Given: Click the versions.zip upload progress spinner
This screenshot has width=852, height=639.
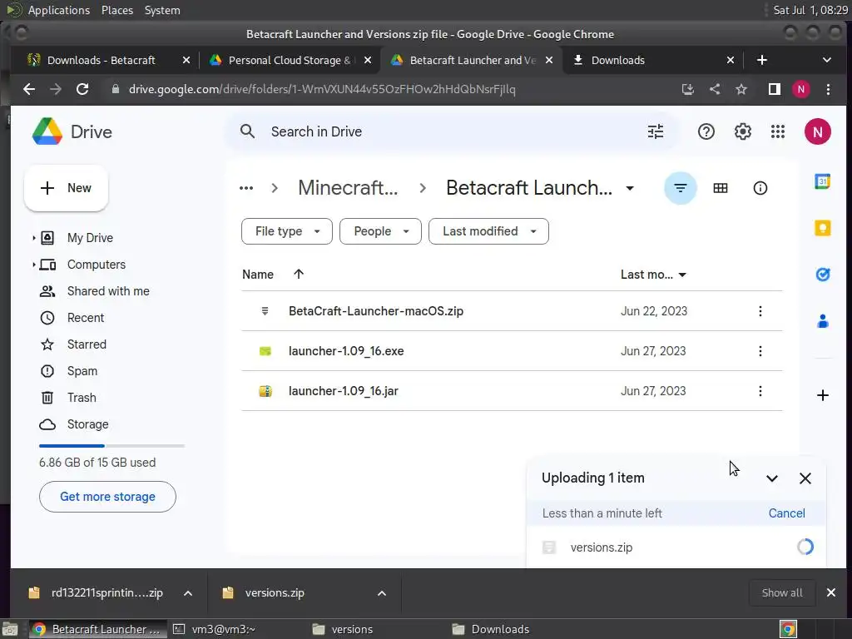Looking at the screenshot, I should click(x=805, y=547).
